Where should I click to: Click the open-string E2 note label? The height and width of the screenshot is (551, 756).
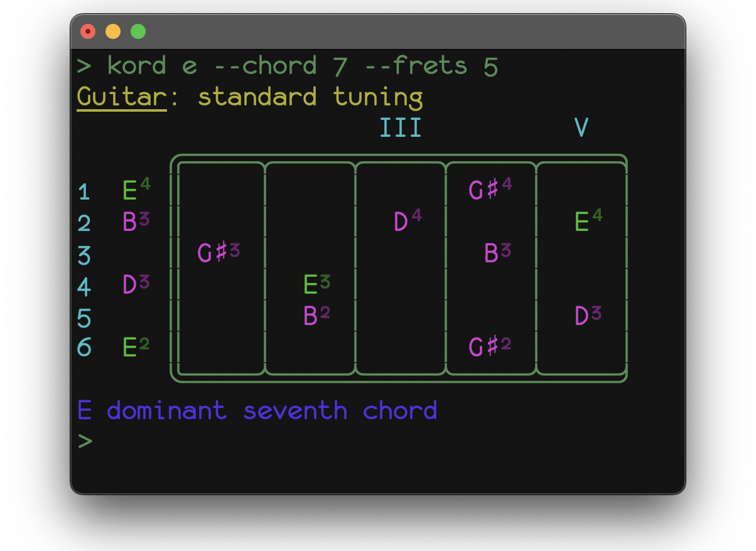coord(136,346)
